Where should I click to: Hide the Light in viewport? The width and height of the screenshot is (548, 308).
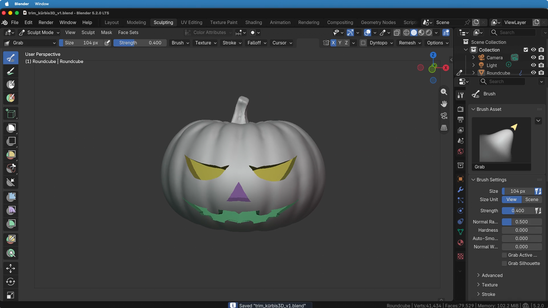coord(533,65)
